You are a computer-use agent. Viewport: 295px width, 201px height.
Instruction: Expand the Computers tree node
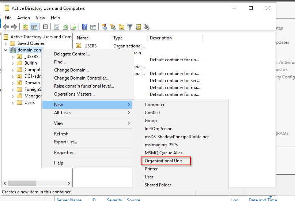(x=12, y=70)
